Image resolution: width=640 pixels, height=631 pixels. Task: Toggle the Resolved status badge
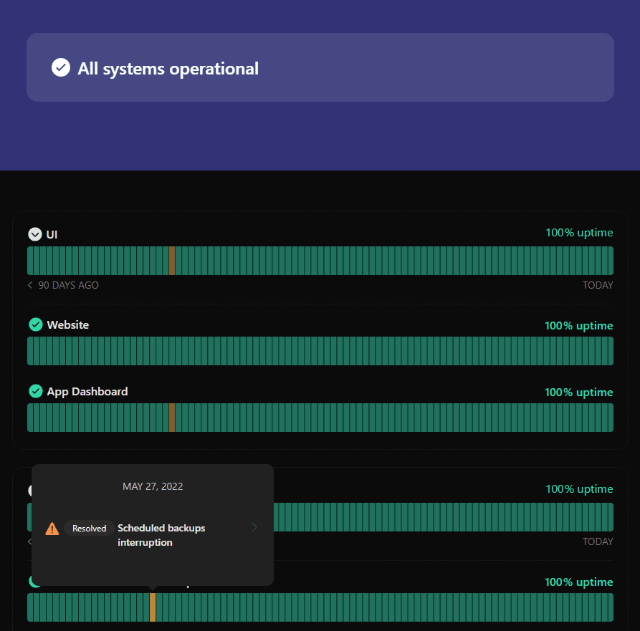[89, 528]
